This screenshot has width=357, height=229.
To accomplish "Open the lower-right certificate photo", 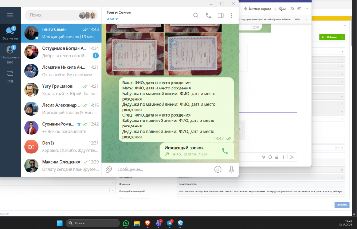I will 193,54.
